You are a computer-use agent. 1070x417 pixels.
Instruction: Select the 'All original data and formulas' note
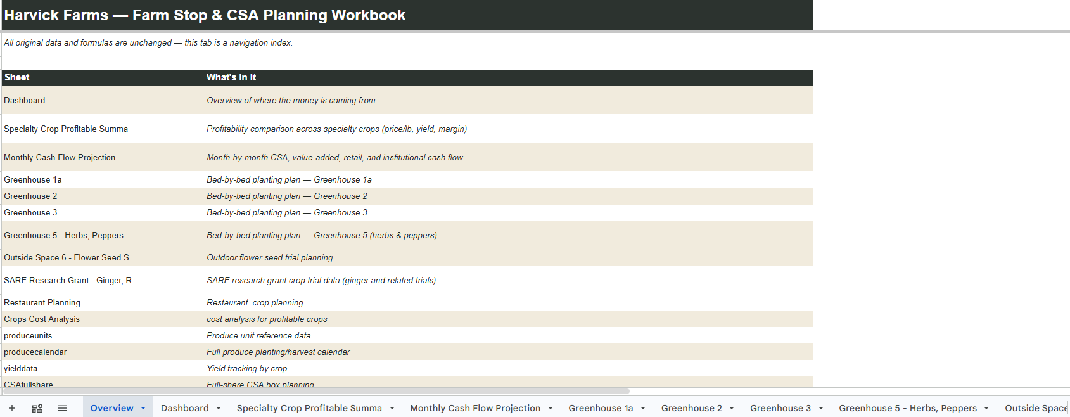pyautogui.click(x=148, y=43)
